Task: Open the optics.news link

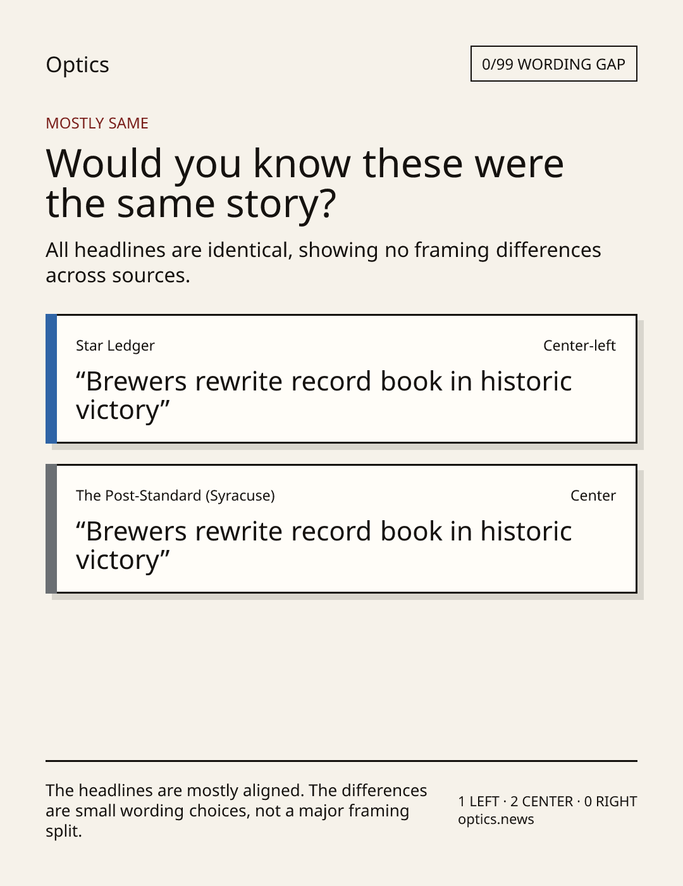Action: [x=496, y=820]
